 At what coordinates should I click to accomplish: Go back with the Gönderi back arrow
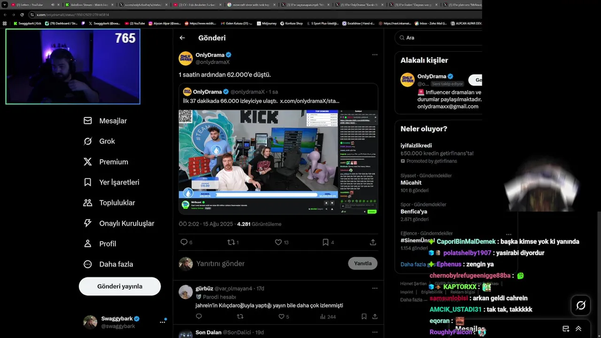click(x=182, y=38)
